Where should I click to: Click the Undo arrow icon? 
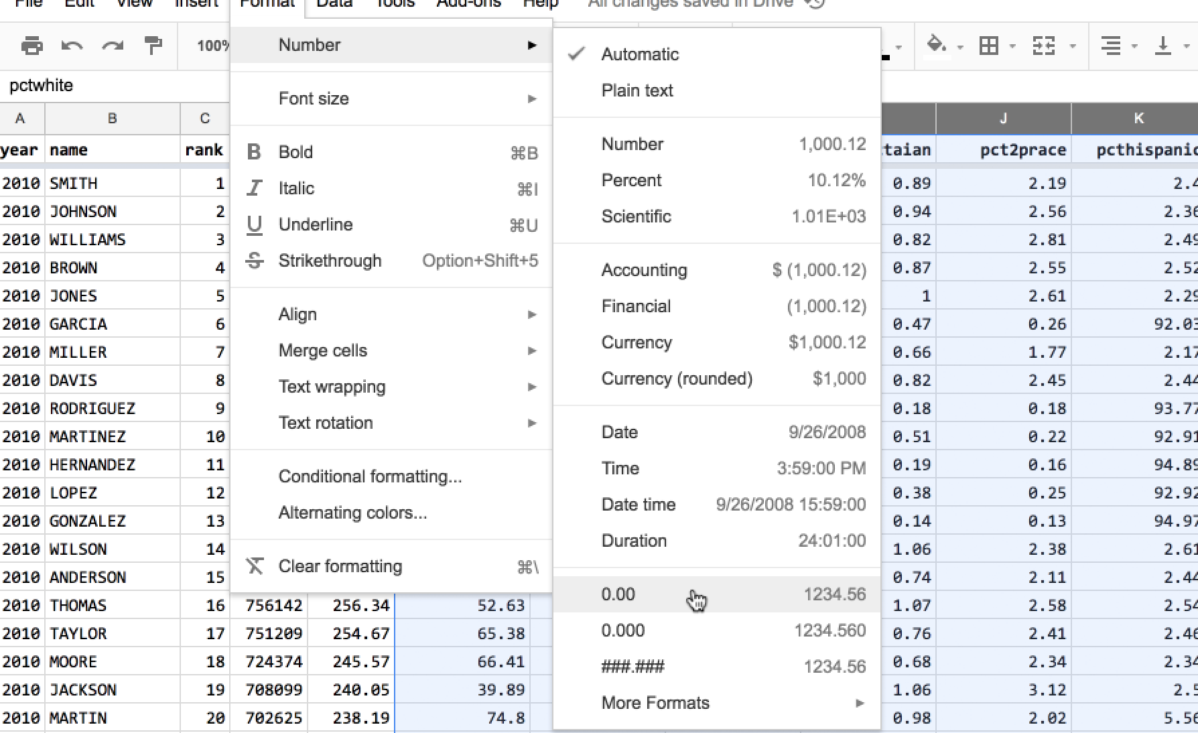72,46
